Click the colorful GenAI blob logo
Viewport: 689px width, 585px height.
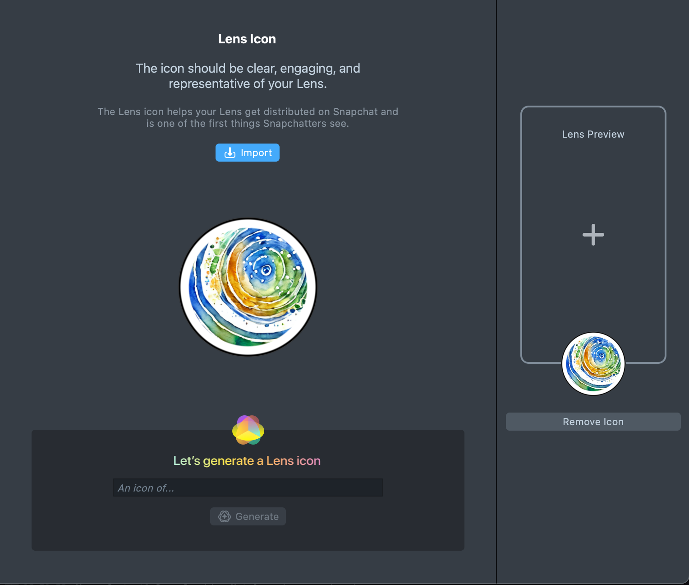pos(248,430)
